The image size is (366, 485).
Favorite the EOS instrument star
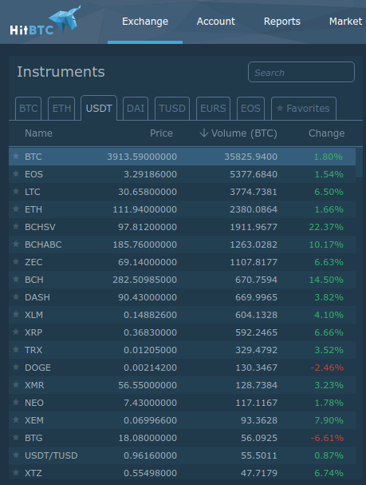16,174
